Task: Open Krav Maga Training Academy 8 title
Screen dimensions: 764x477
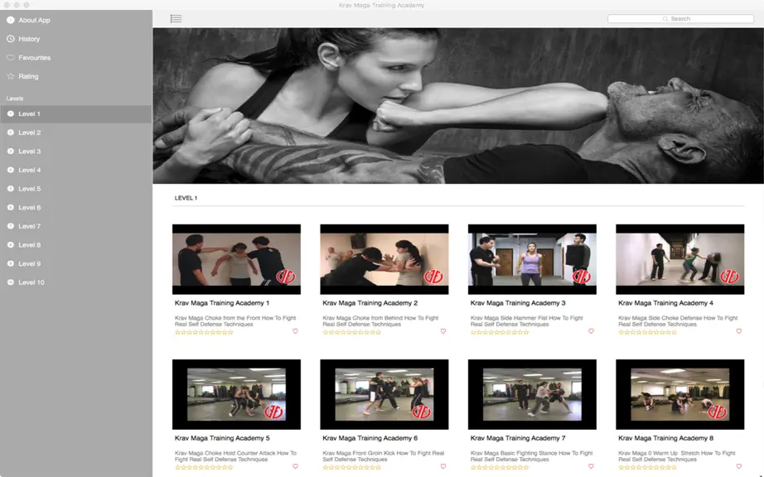Action: [665, 438]
